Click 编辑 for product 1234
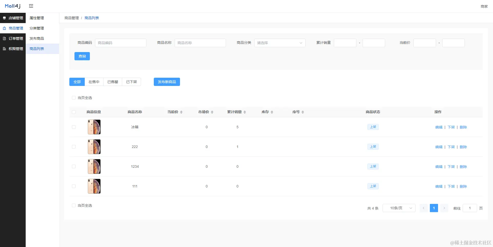This screenshot has width=493, height=247. click(x=439, y=167)
